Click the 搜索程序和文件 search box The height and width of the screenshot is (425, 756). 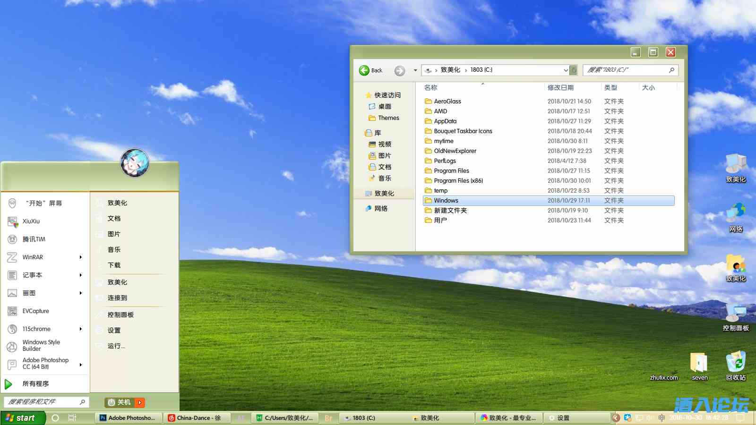tap(45, 402)
